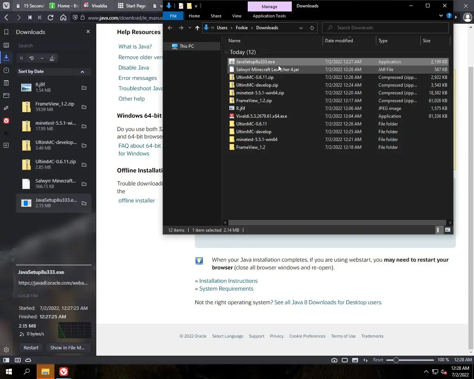The image size is (474, 379).
Task: Click the Search Downloads field in Explorer
Action: tap(385, 28)
